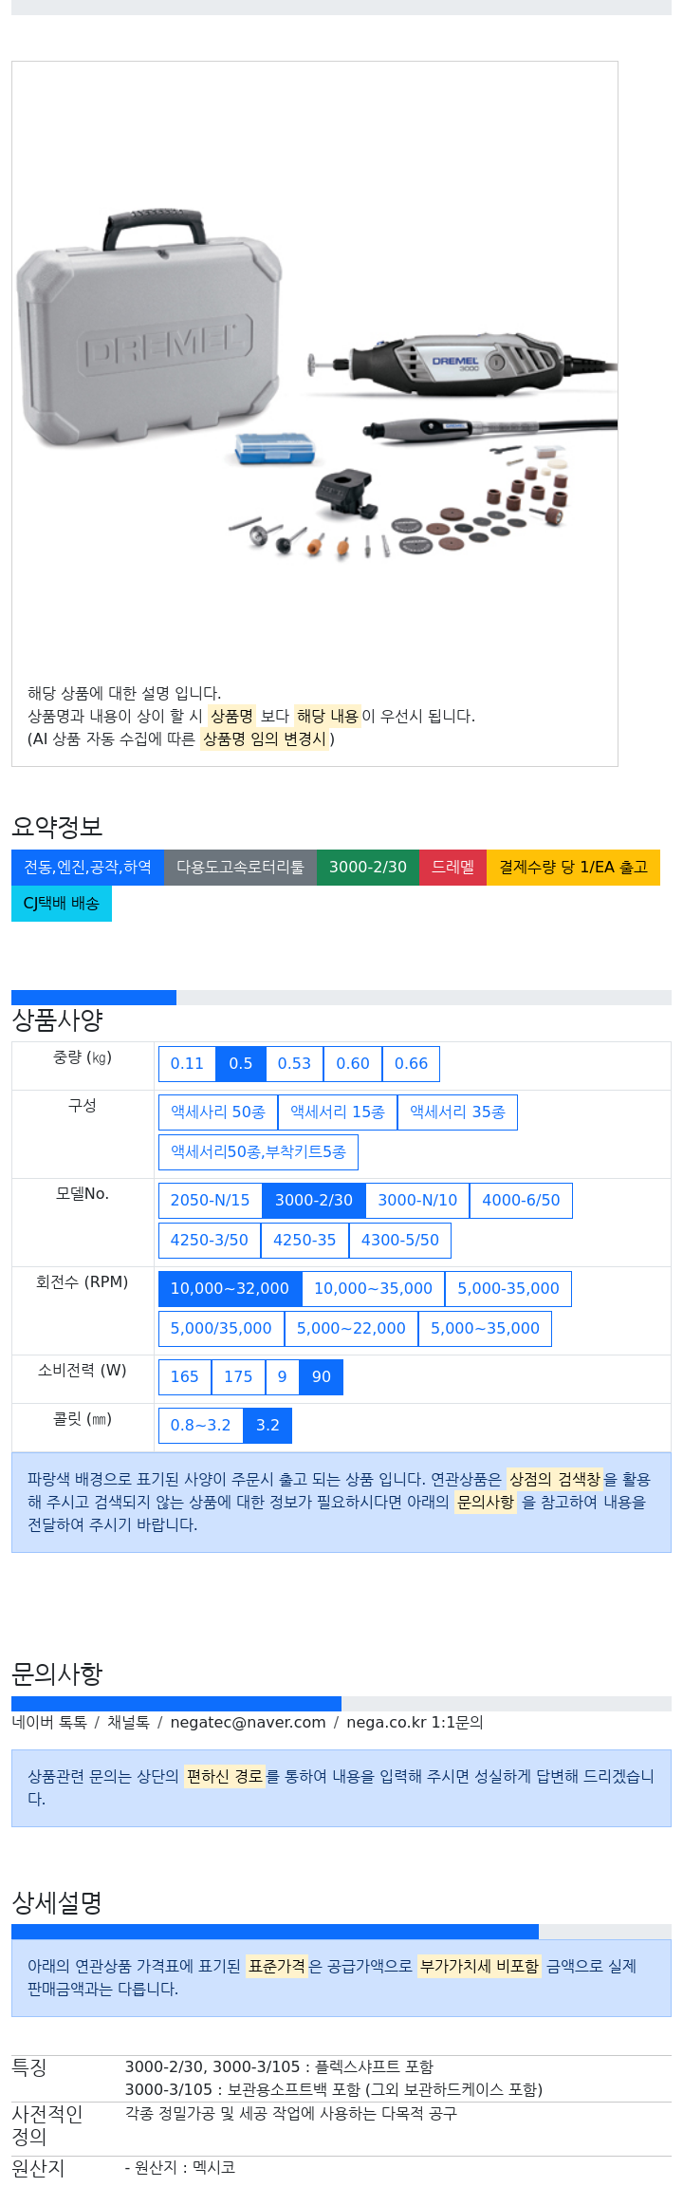Choose 175 W power consumption

coord(238,1377)
